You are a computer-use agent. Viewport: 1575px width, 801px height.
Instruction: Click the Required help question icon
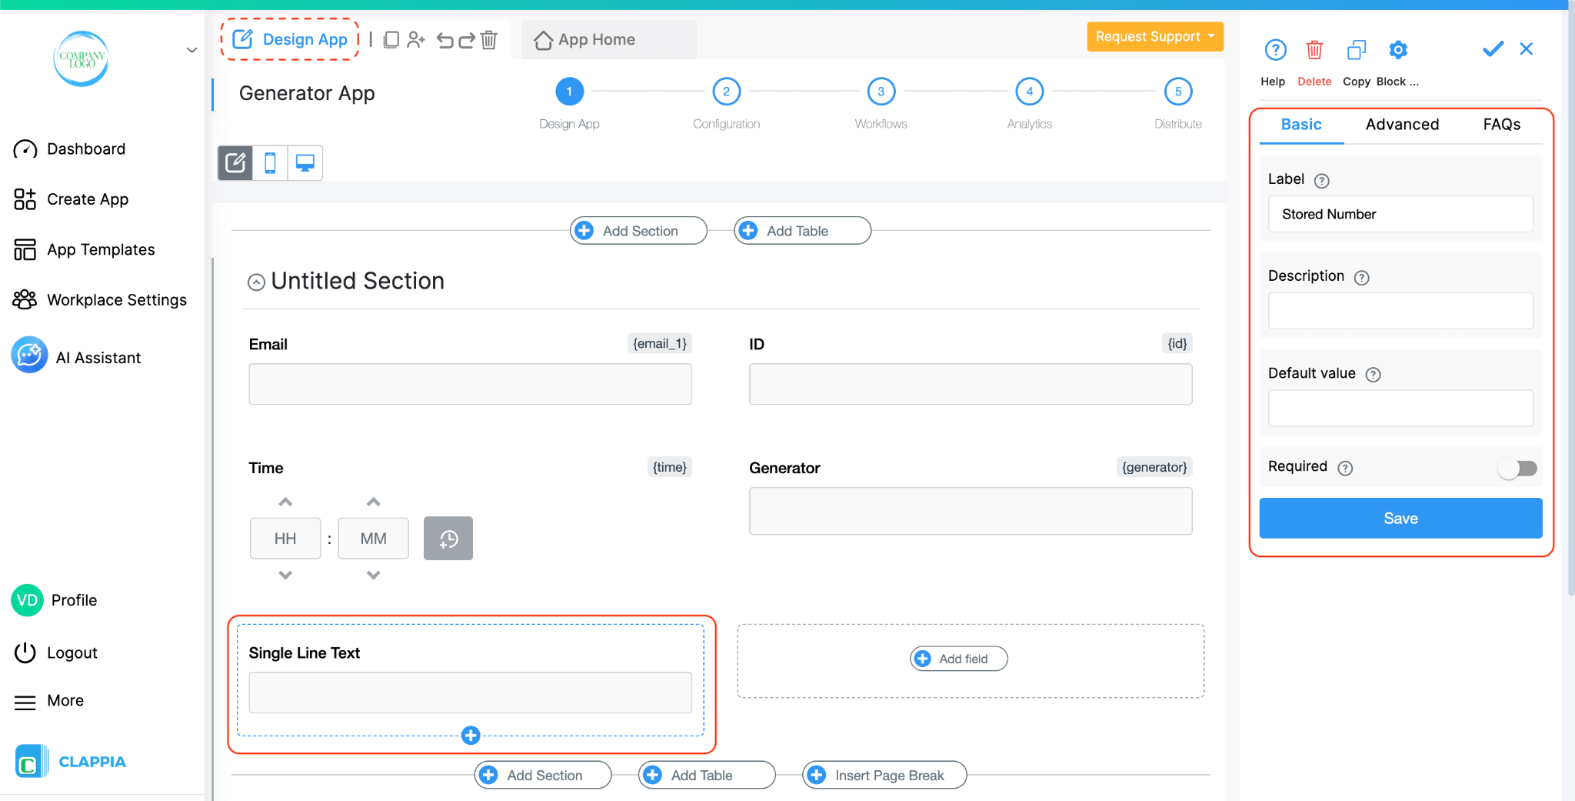pos(1345,468)
